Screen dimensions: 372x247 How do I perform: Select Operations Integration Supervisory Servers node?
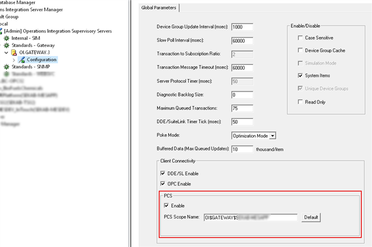[x=58, y=31]
